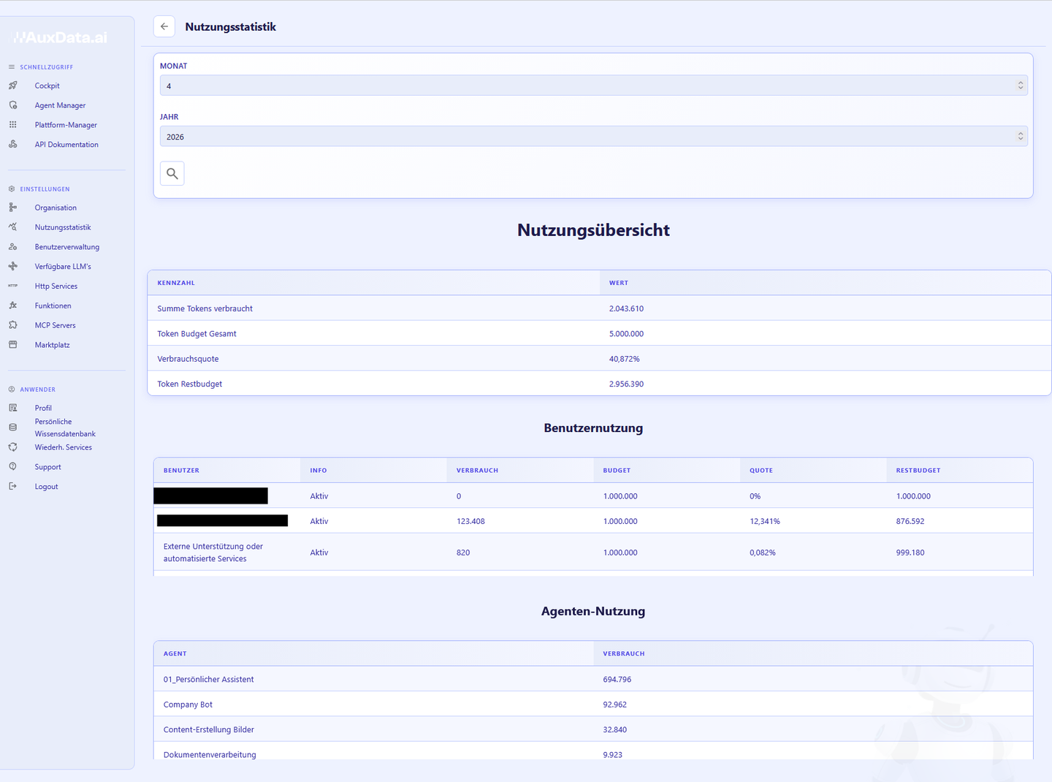Click the Restbudget value 999.180

(910, 553)
